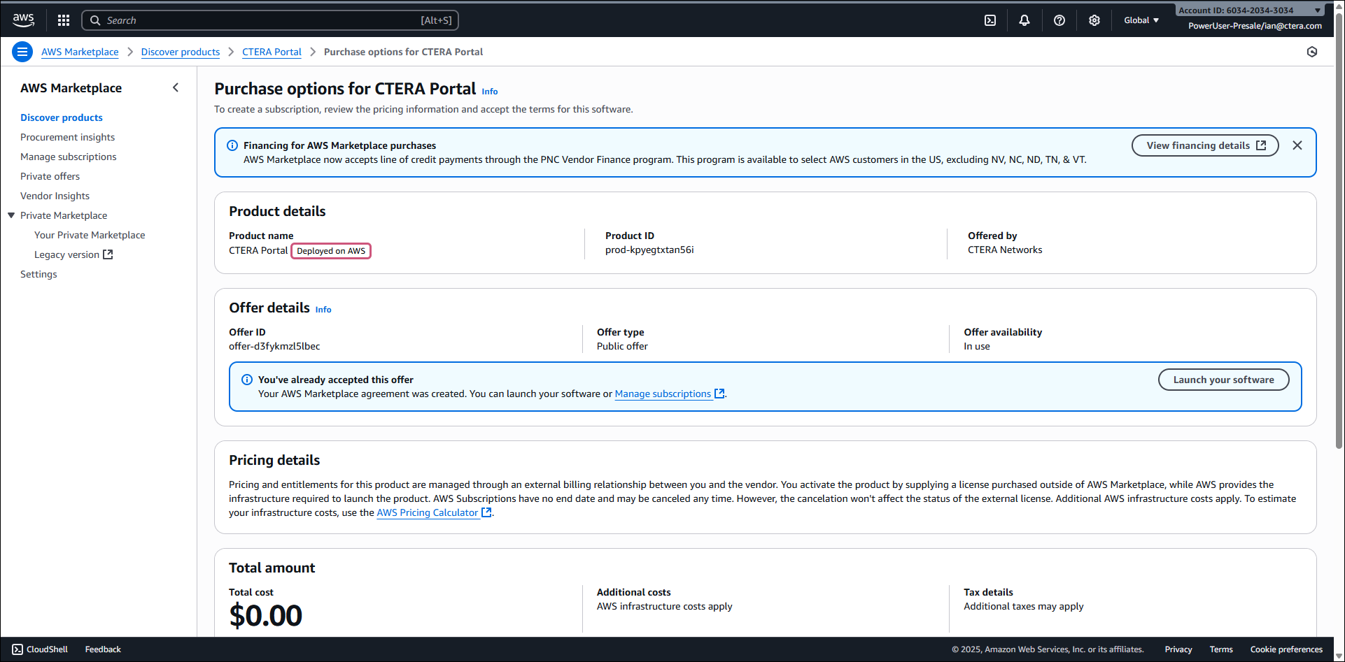The height and width of the screenshot is (662, 1345).
Task: Open the settings gear in the top bar
Action: (x=1094, y=20)
